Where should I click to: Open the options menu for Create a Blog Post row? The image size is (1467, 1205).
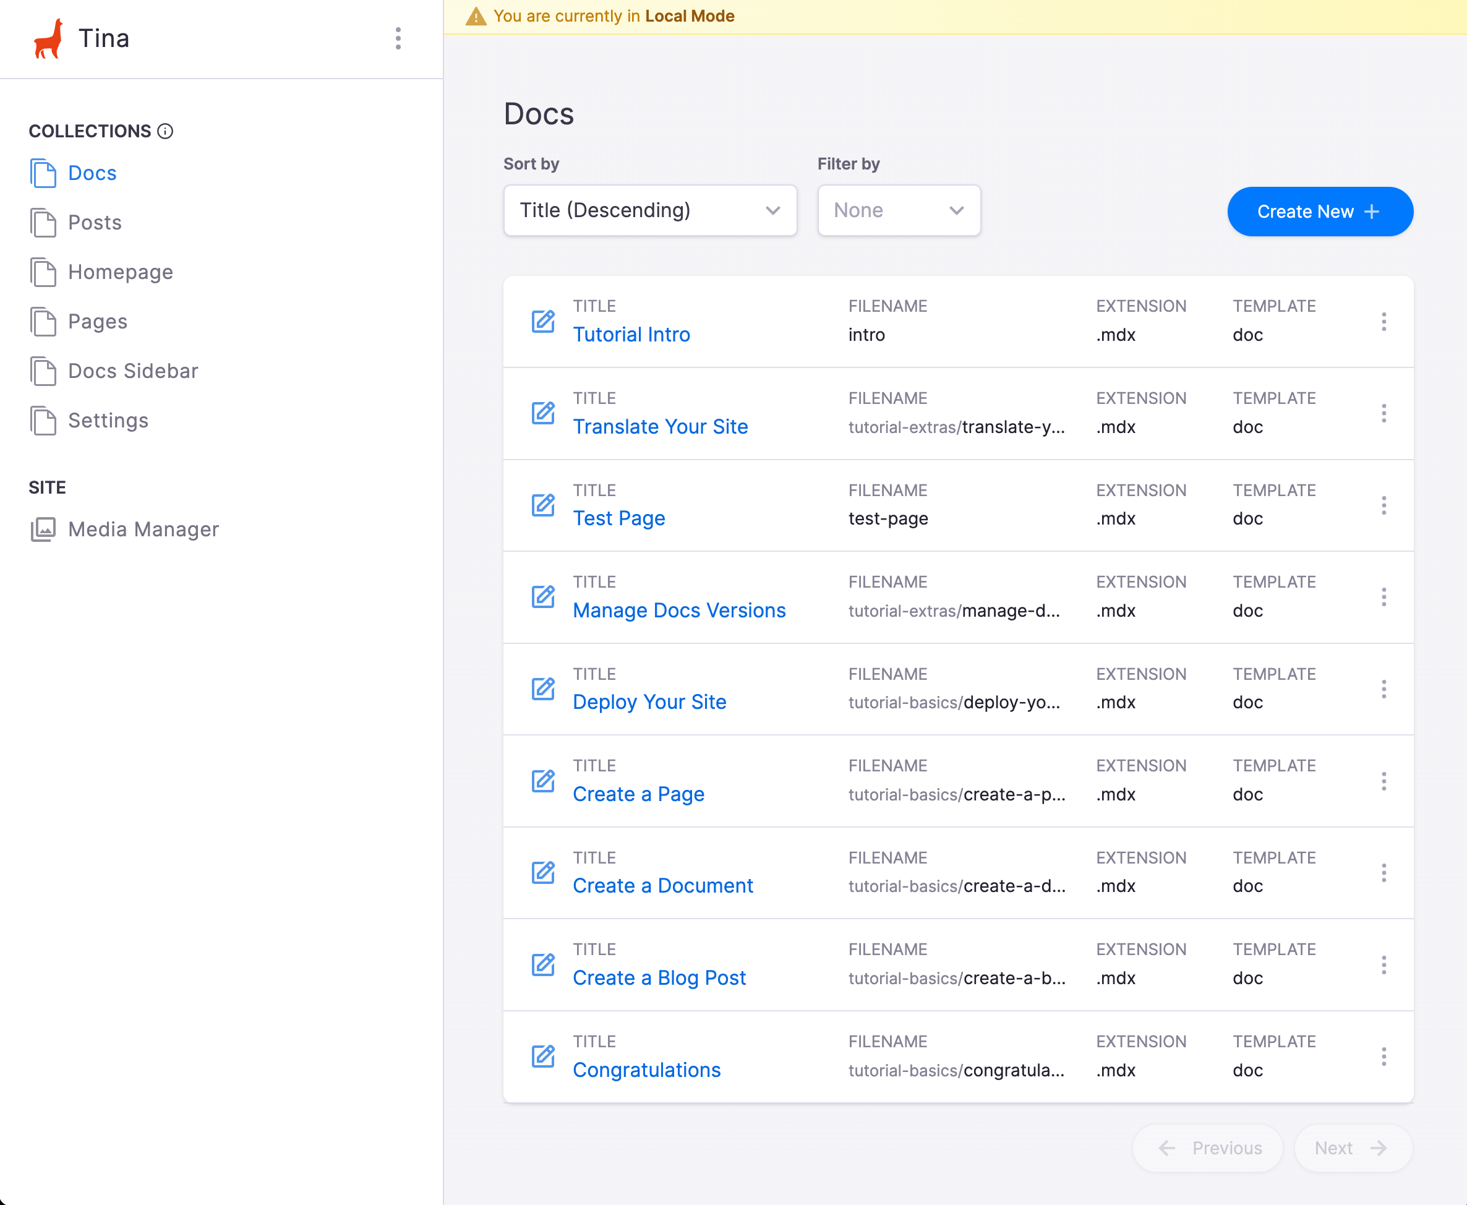coord(1383,965)
